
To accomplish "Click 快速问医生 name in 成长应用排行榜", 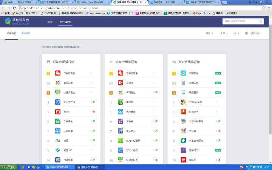I will pos(132,160).
